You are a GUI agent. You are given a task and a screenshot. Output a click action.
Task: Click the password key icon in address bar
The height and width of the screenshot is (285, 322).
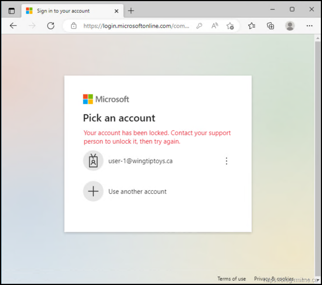pyautogui.click(x=199, y=26)
